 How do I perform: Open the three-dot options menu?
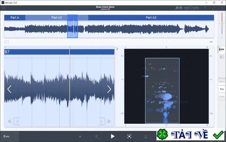coord(222,8)
